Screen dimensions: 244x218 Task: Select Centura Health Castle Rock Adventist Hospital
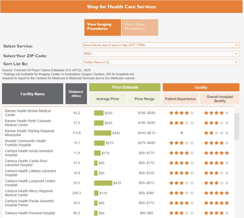[26, 163]
